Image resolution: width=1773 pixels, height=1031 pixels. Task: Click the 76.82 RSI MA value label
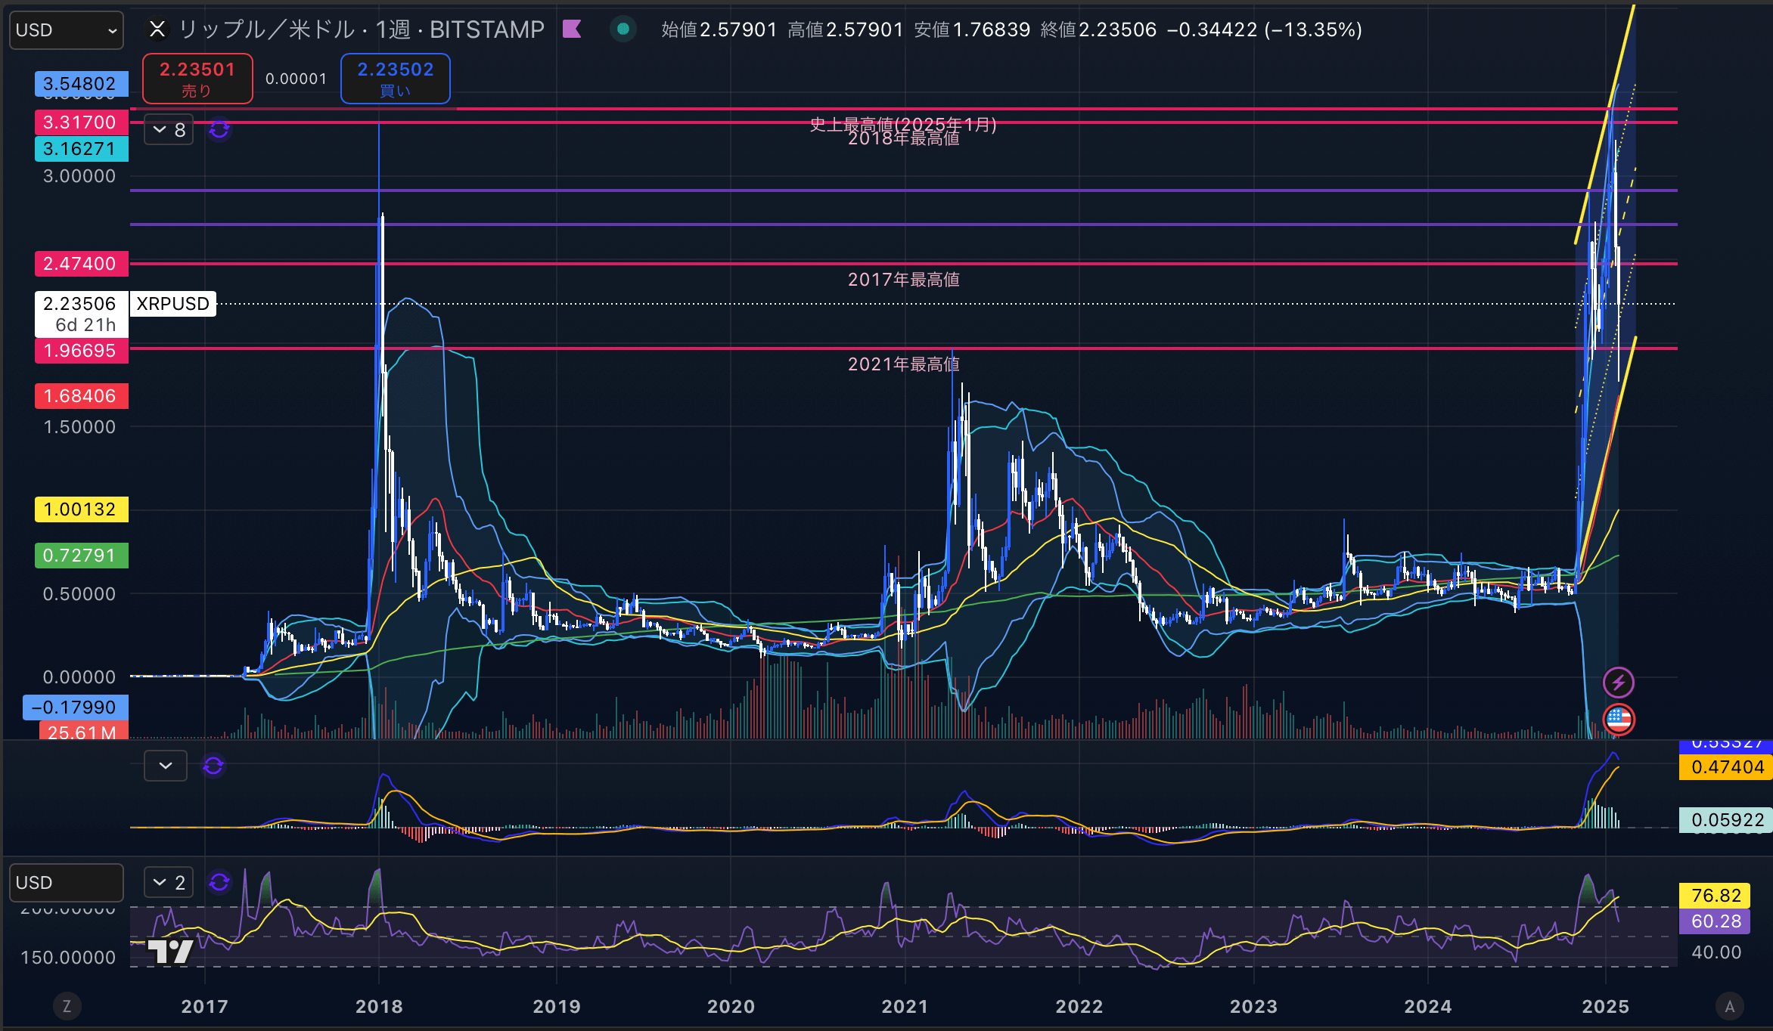[x=1716, y=896]
